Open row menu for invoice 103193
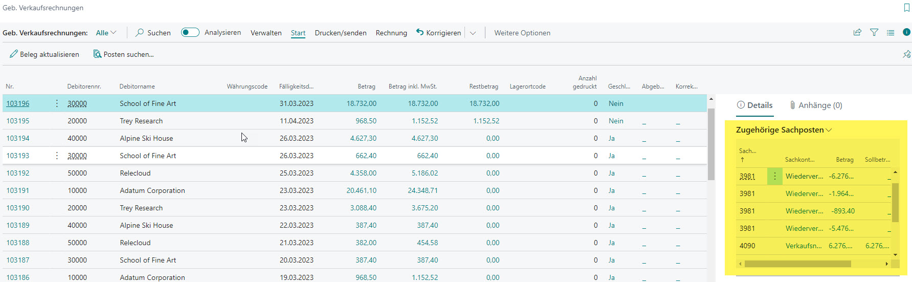Viewport: 912px width, 282px height. 57,156
